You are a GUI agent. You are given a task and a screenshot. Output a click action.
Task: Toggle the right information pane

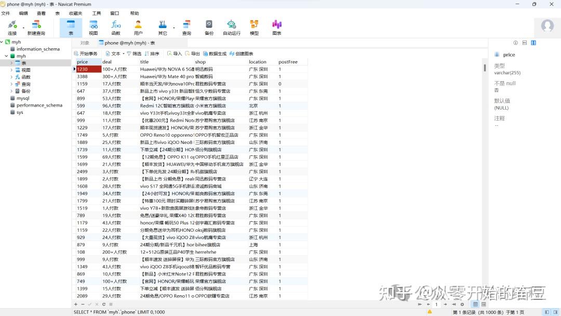(x=556, y=312)
